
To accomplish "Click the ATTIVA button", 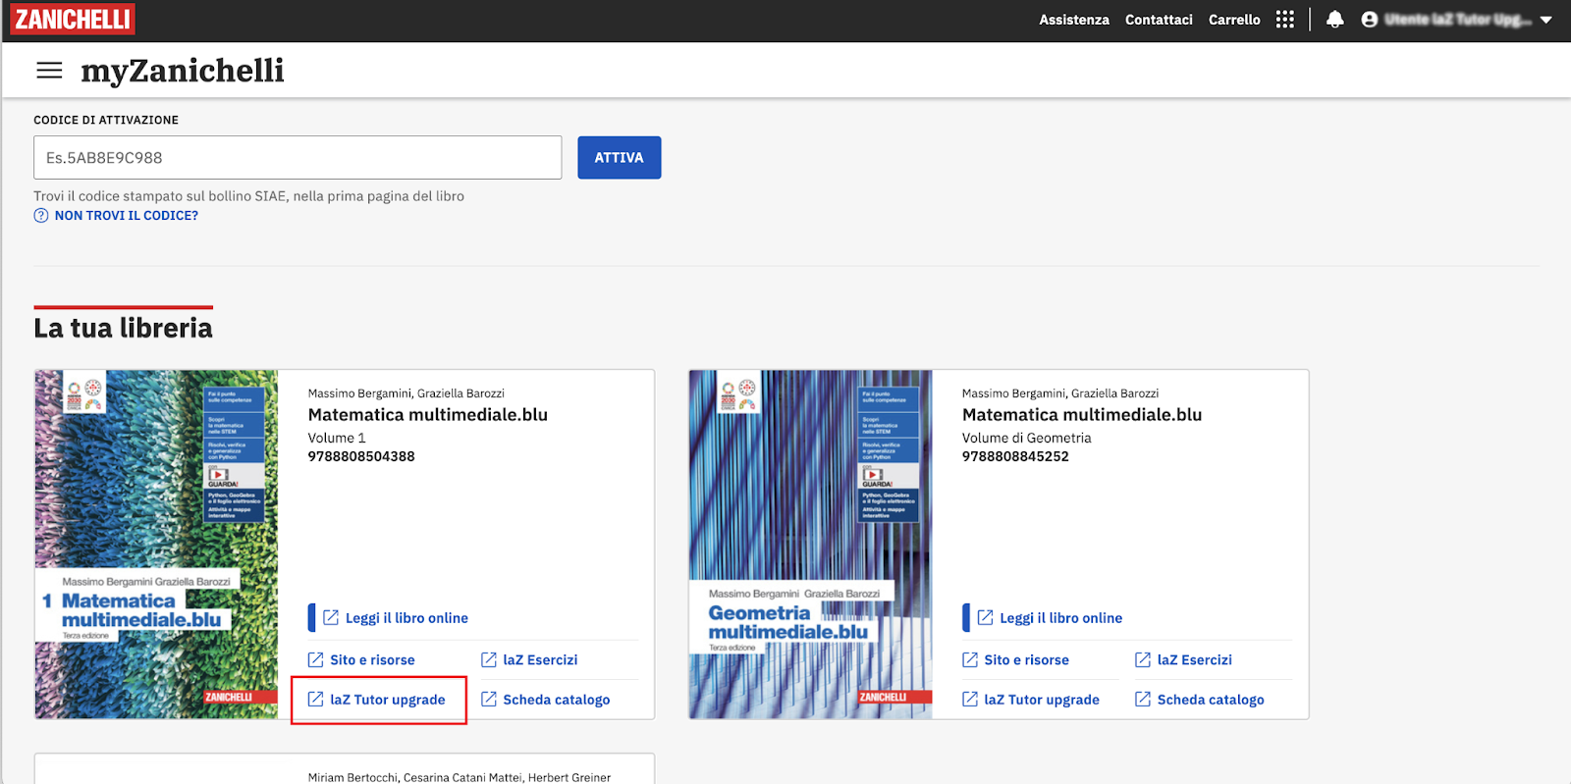I will pos(619,157).
